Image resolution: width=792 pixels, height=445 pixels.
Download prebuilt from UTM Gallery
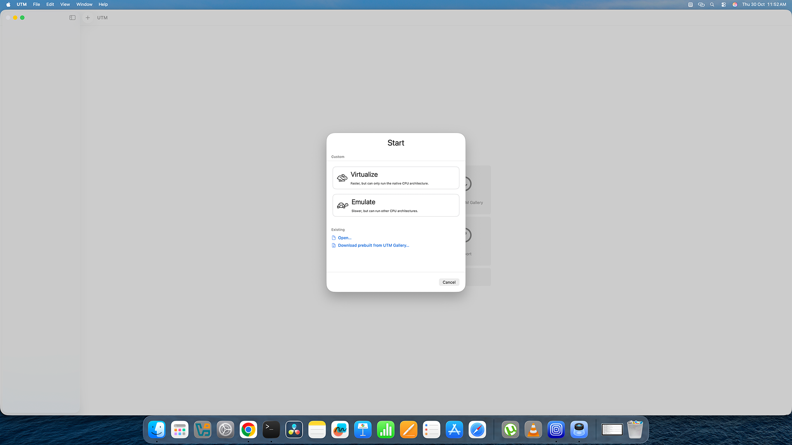pos(373,245)
